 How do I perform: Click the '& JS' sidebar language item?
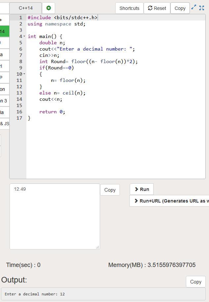pyautogui.click(x=4, y=124)
